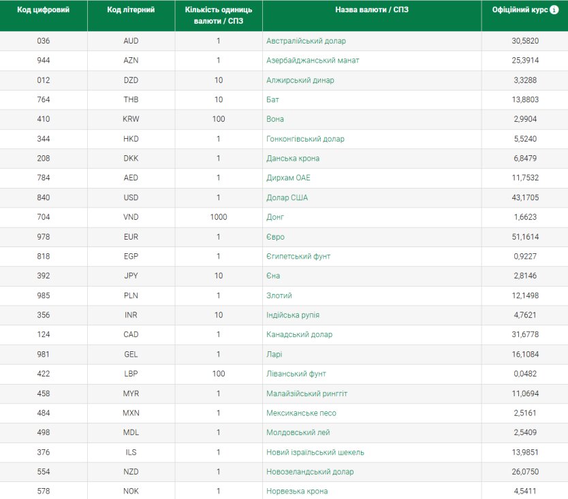The height and width of the screenshot is (499, 568).
Task: Open the Канадський долар link
Action: (299, 335)
